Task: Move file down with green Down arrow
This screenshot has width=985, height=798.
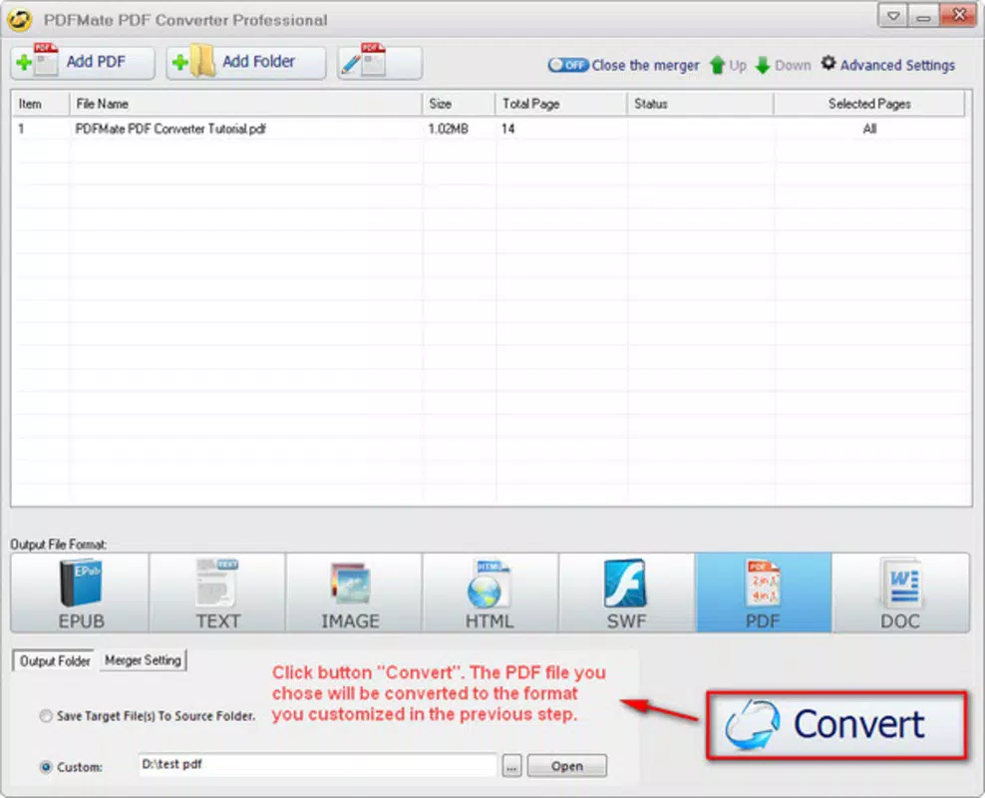Action: (x=783, y=66)
